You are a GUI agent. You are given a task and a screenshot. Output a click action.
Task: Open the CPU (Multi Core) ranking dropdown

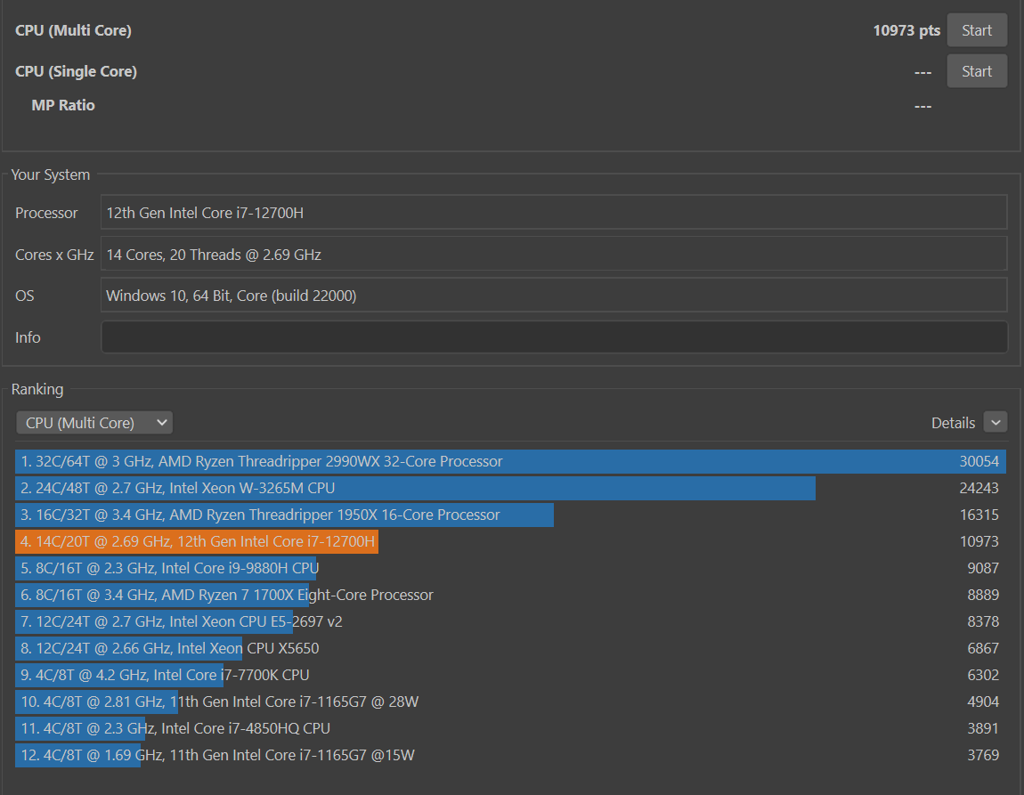click(x=94, y=423)
